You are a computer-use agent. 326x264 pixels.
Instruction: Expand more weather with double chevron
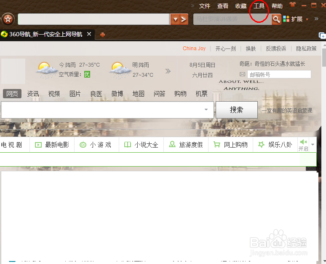coord(168,71)
